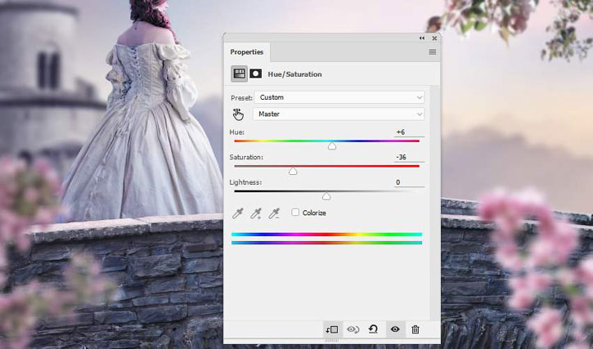
Task: Open the Preset dropdown showing Custom
Action: click(339, 97)
